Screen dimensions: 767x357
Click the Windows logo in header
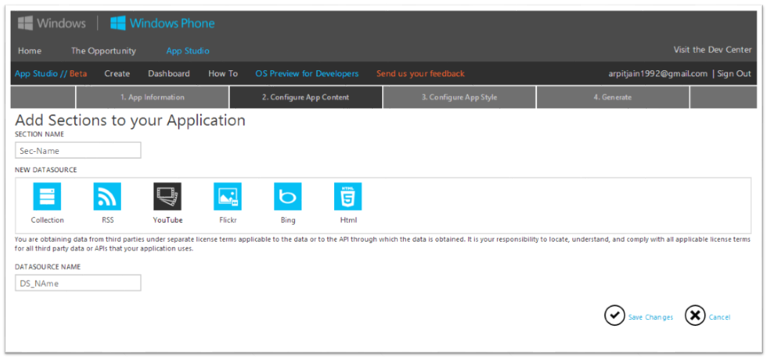pos(52,23)
